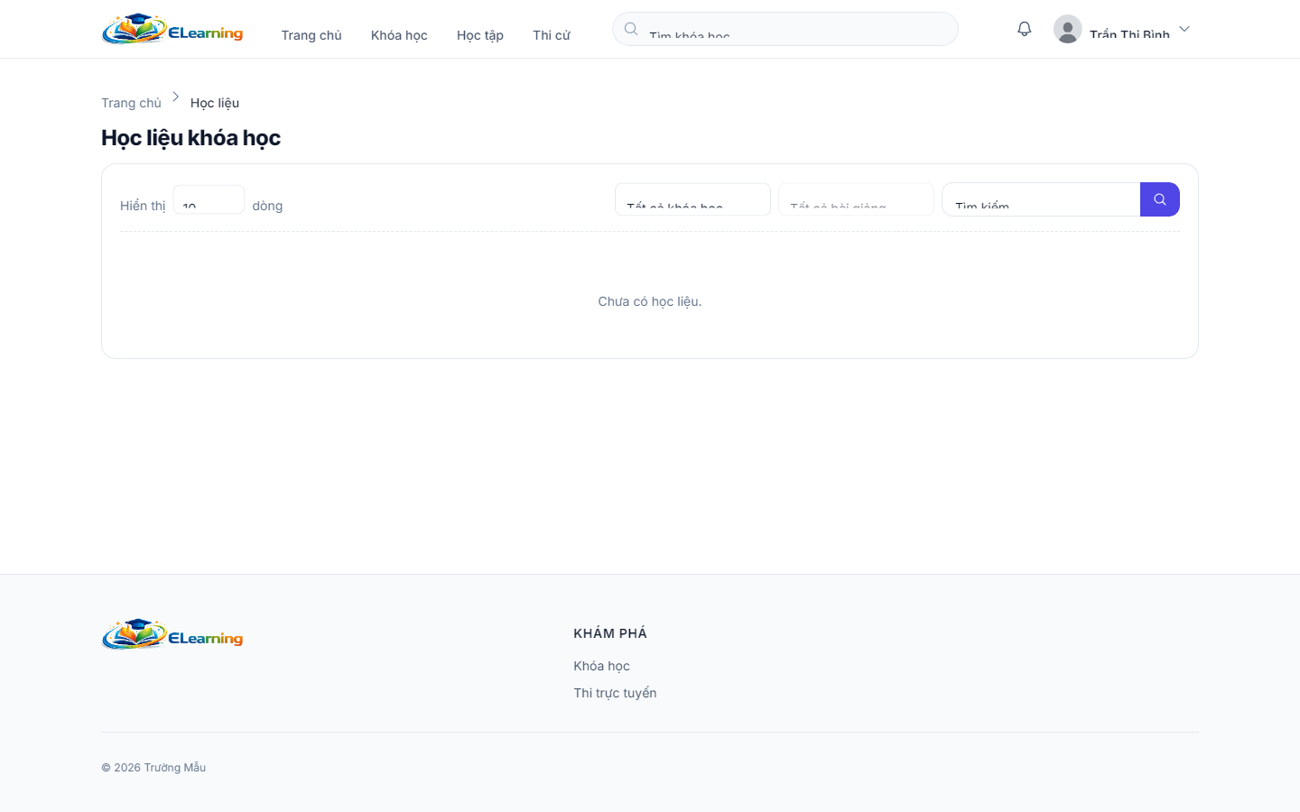Click the KHÁM PHÁ footer heading
This screenshot has width=1300, height=812.
pos(610,633)
